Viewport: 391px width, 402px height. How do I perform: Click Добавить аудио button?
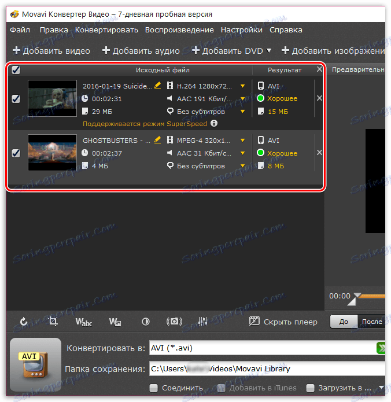(141, 50)
